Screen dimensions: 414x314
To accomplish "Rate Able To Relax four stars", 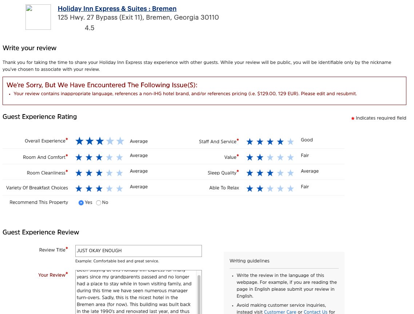I will [x=280, y=189].
